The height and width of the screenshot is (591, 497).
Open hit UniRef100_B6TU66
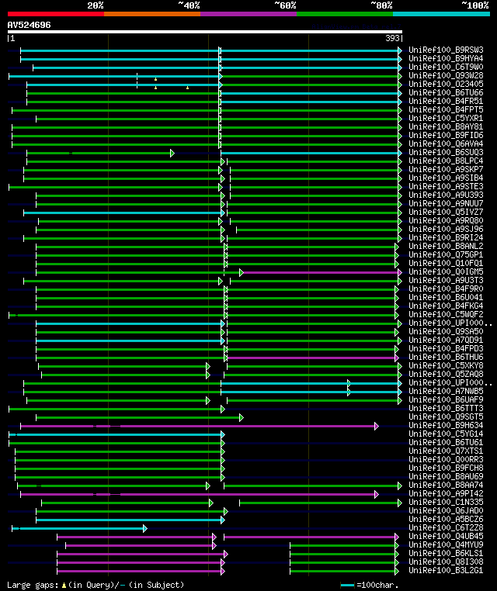(x=446, y=92)
